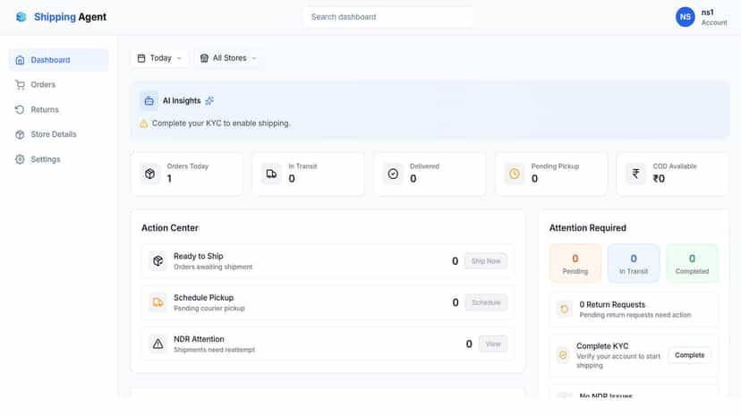Click the Complete KYC button
Image resolution: width=741 pixels, height=417 pixels.
point(689,355)
